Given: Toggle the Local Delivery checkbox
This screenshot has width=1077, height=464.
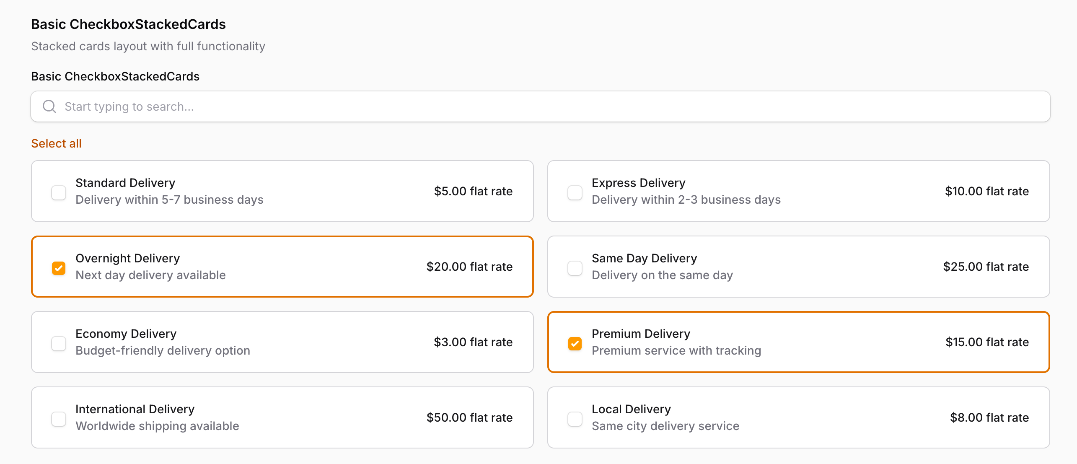Looking at the screenshot, I should (575, 419).
